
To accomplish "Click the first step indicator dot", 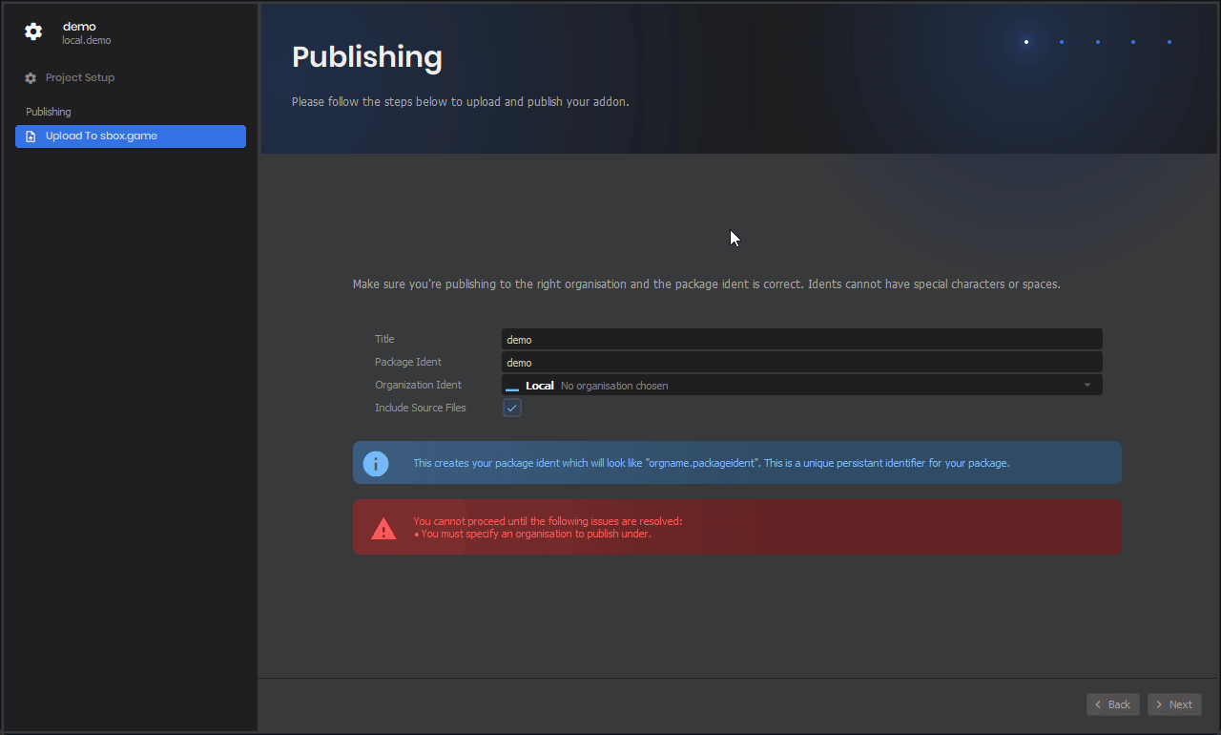I will point(1026,42).
